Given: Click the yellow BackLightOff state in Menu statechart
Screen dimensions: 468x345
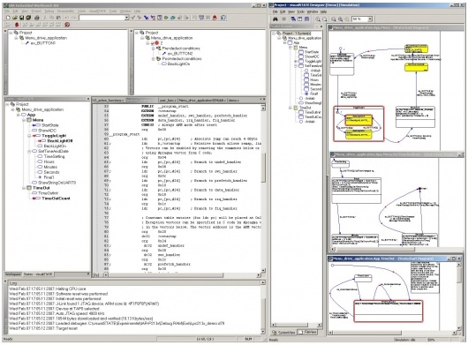Looking at the screenshot, I should [359, 120].
